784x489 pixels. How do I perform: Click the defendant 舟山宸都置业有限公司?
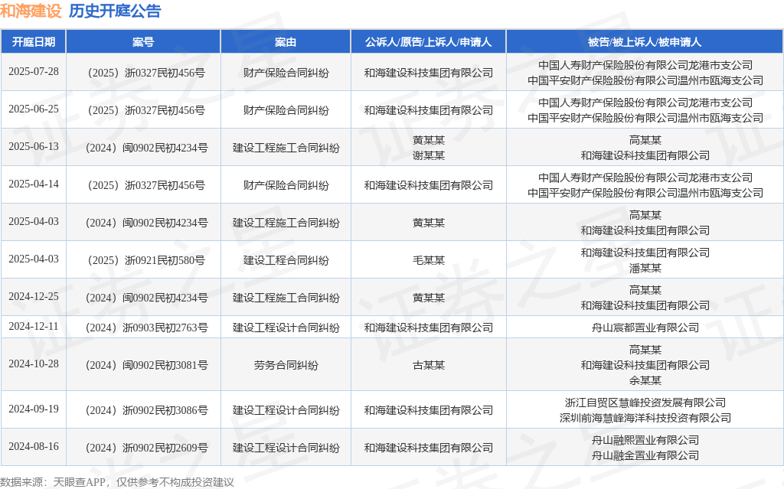pyautogui.click(x=645, y=328)
